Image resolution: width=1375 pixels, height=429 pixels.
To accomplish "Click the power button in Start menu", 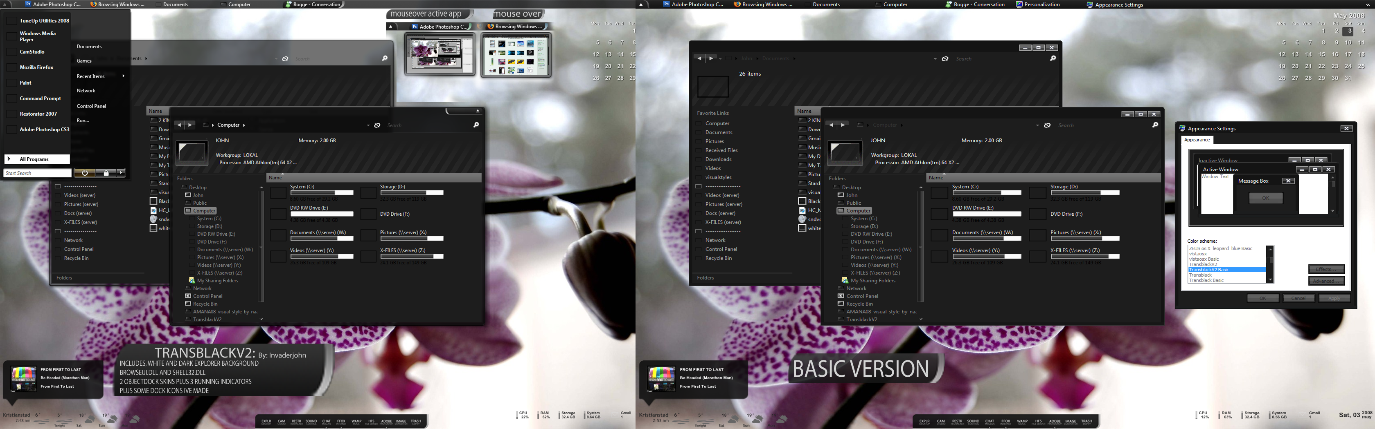I will (x=85, y=173).
